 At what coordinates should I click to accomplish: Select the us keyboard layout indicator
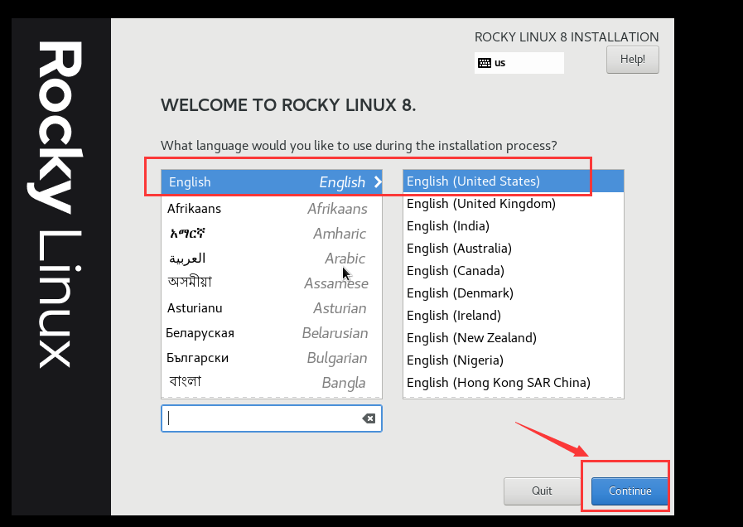click(x=519, y=63)
